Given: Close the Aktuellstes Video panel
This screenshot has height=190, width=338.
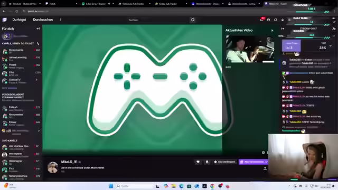Looking at the screenshot, I should (272, 31).
